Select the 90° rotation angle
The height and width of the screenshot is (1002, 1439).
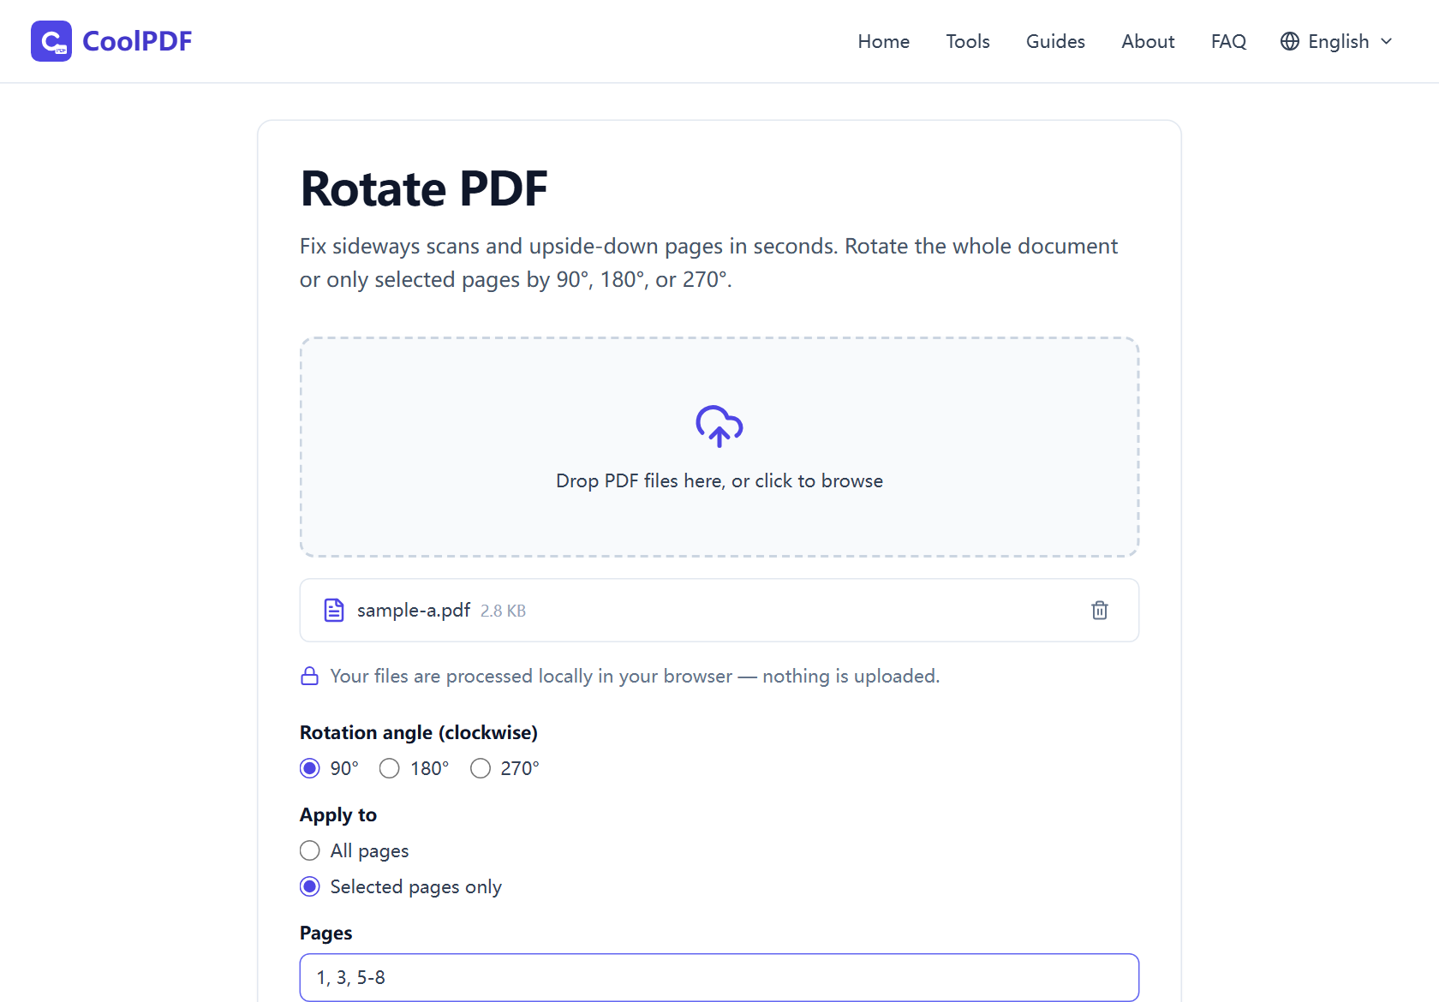coord(310,768)
